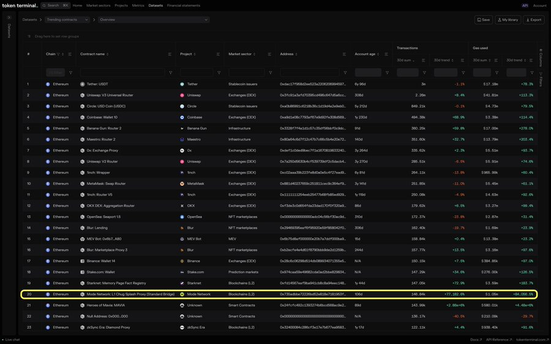
Task: Open the Address column menu icon
Action: tap(344, 54)
